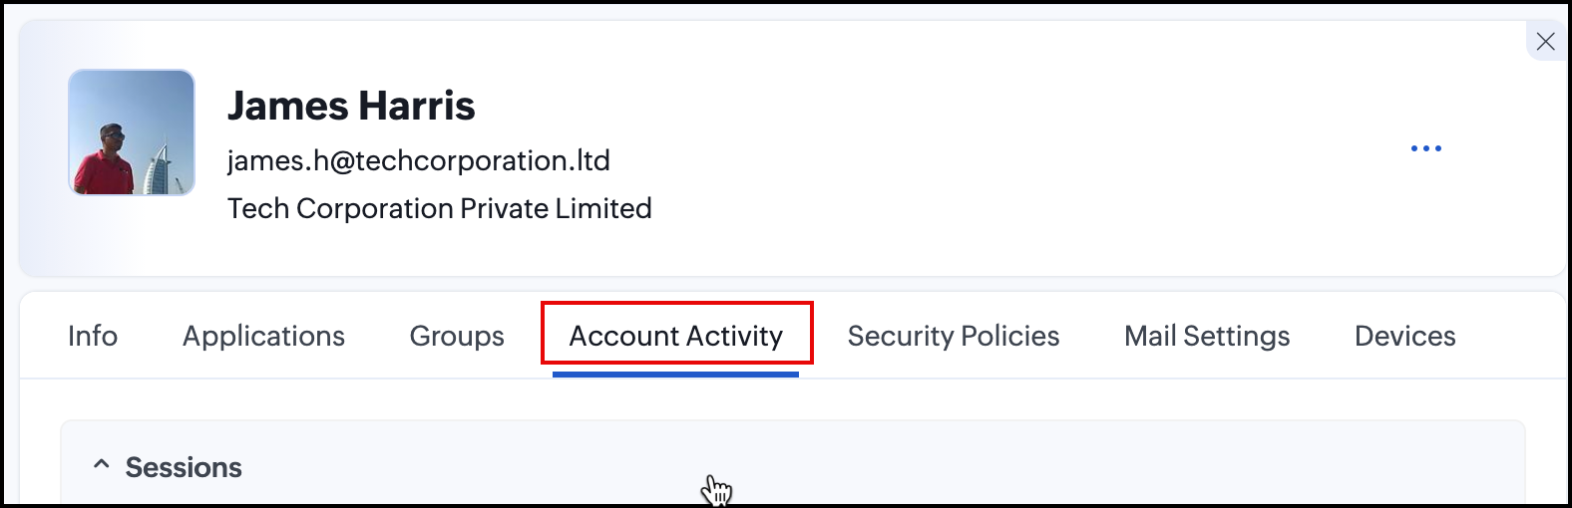Open the Mail Settings tab
1572x508 pixels.
tap(1206, 336)
